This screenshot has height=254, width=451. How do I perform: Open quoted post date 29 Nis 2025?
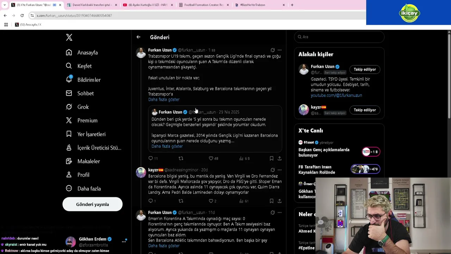coord(229,112)
